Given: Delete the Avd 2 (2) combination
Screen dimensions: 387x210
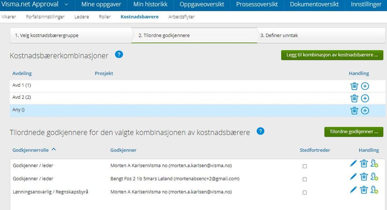Looking at the screenshot, I should point(354,98).
